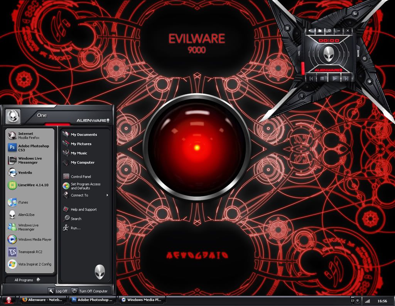
Task: Open Mozilla Firefox from Start menu
Action: 30,136
